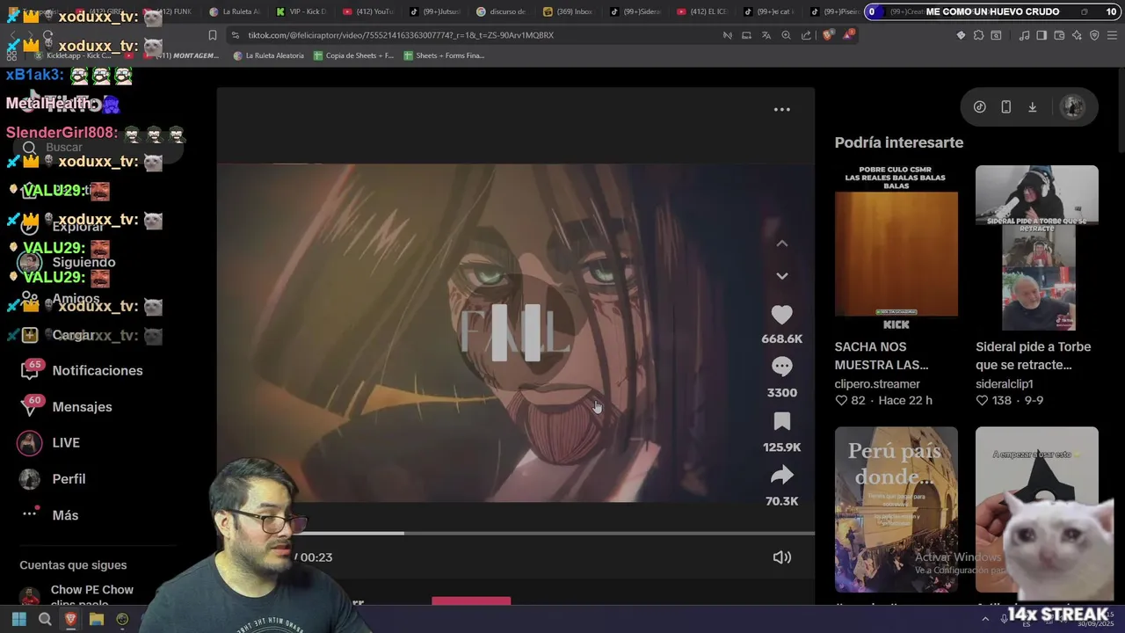Open the profile avatar menu top right
This screenshot has height=633, width=1125.
(x=1072, y=107)
